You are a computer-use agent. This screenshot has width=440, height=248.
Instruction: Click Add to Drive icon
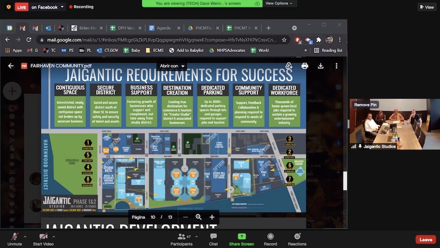(x=289, y=66)
